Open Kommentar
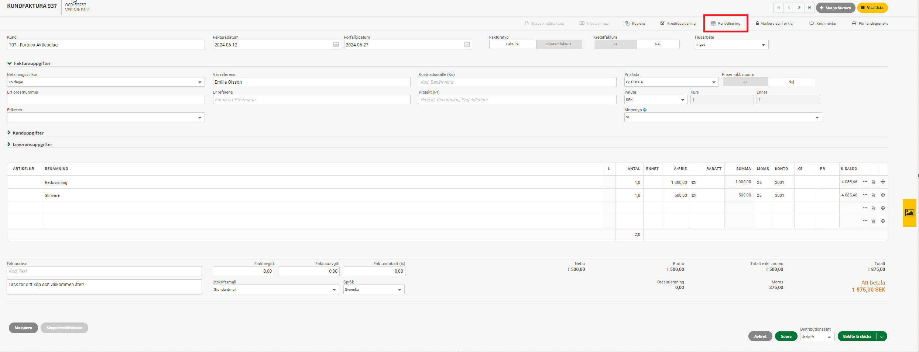919x352 pixels. pos(823,23)
